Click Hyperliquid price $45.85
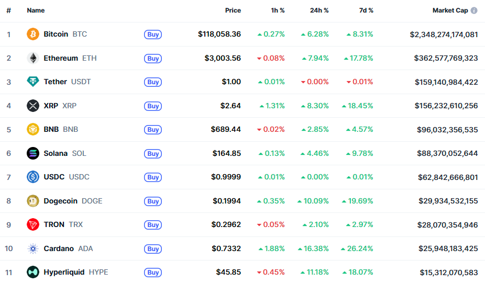The image size is (485, 283). pyautogui.click(x=228, y=272)
